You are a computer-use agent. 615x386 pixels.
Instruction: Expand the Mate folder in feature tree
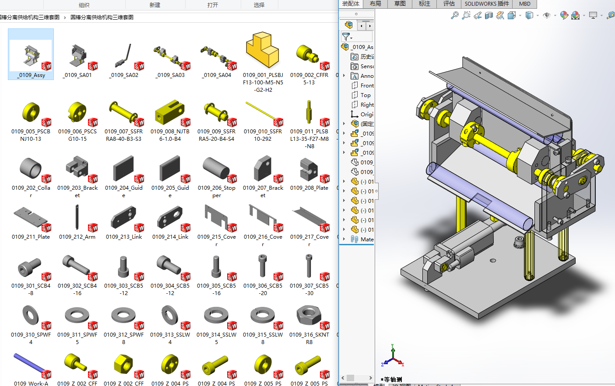(344, 239)
